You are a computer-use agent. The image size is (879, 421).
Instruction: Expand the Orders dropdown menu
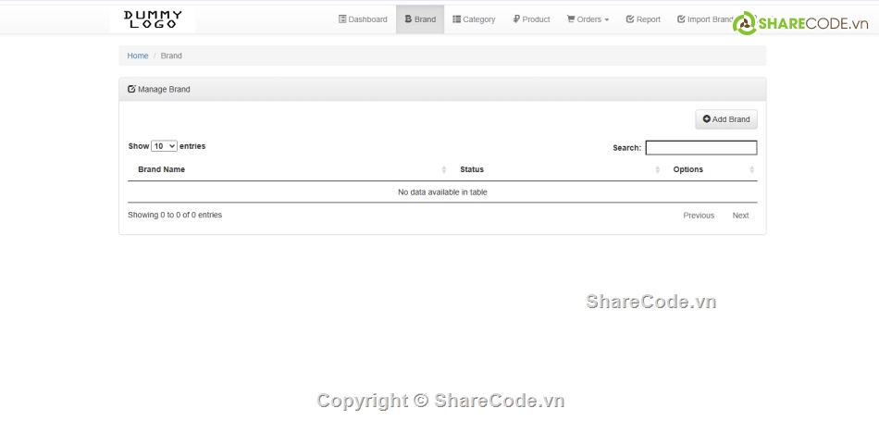(588, 19)
